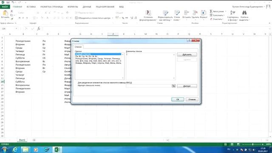
Task: Select the Списки dialog tab
Action: 78,47
